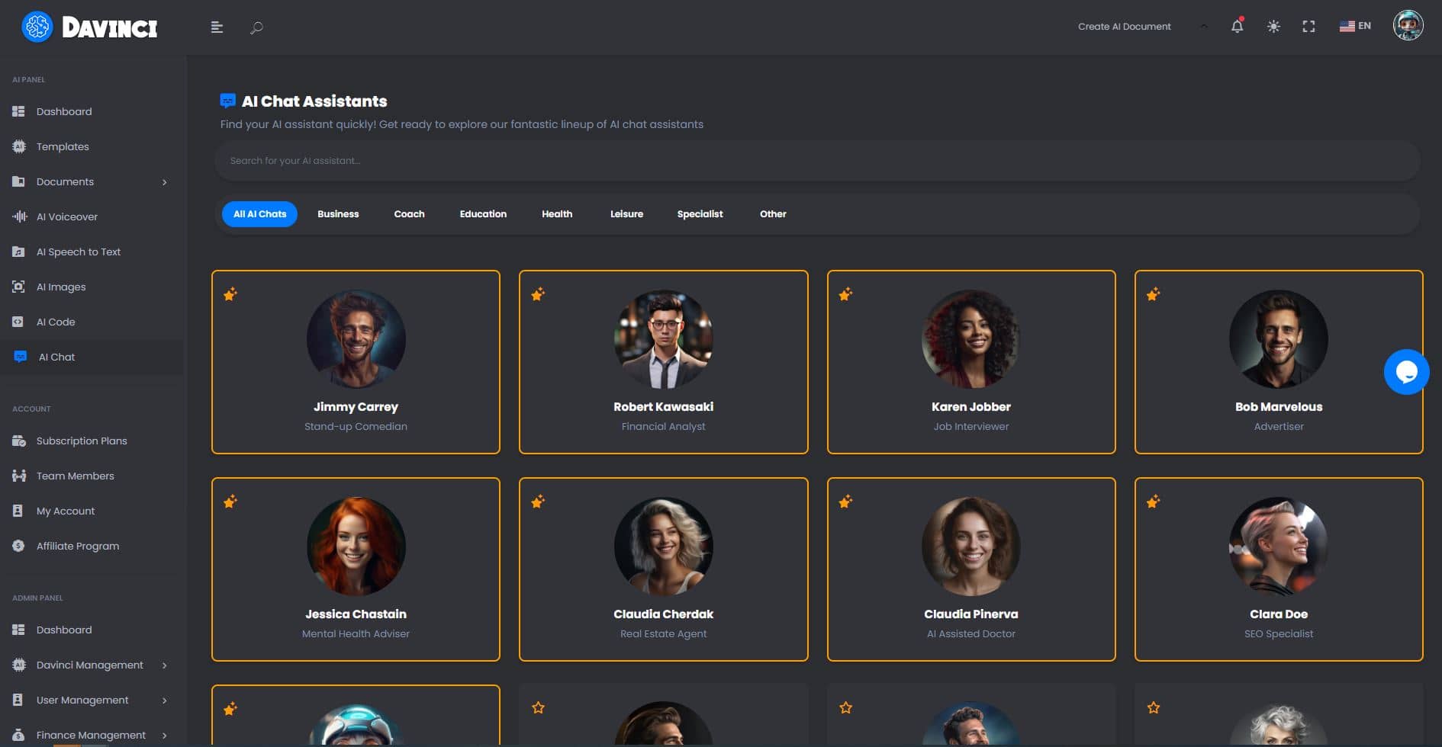Open the User Management icon
The width and height of the screenshot is (1442, 747).
[x=18, y=700]
